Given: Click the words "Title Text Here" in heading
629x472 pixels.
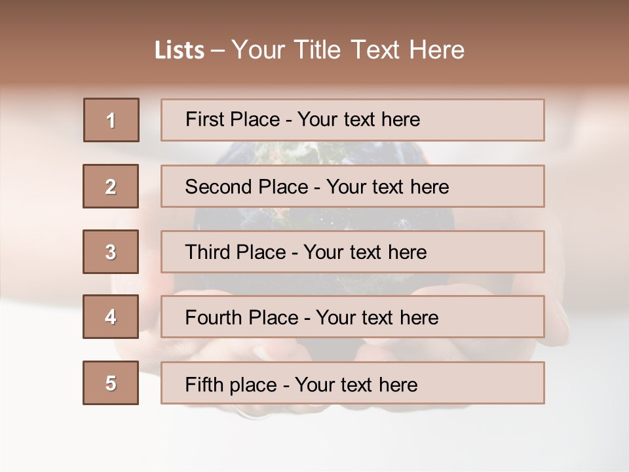Looking at the screenshot, I should coord(379,50).
